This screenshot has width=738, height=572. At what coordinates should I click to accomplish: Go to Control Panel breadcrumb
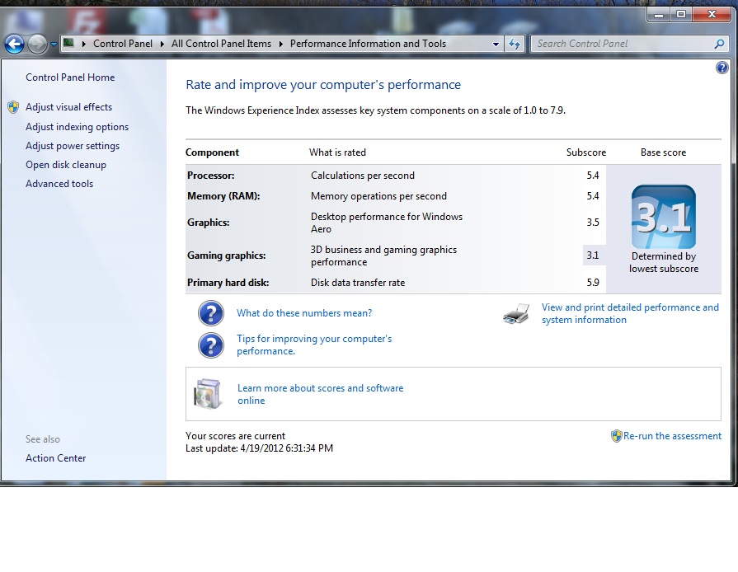123,44
